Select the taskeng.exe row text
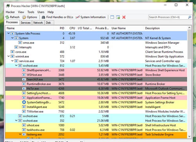Screen dimensions: 196x142 click(x=34, y=135)
